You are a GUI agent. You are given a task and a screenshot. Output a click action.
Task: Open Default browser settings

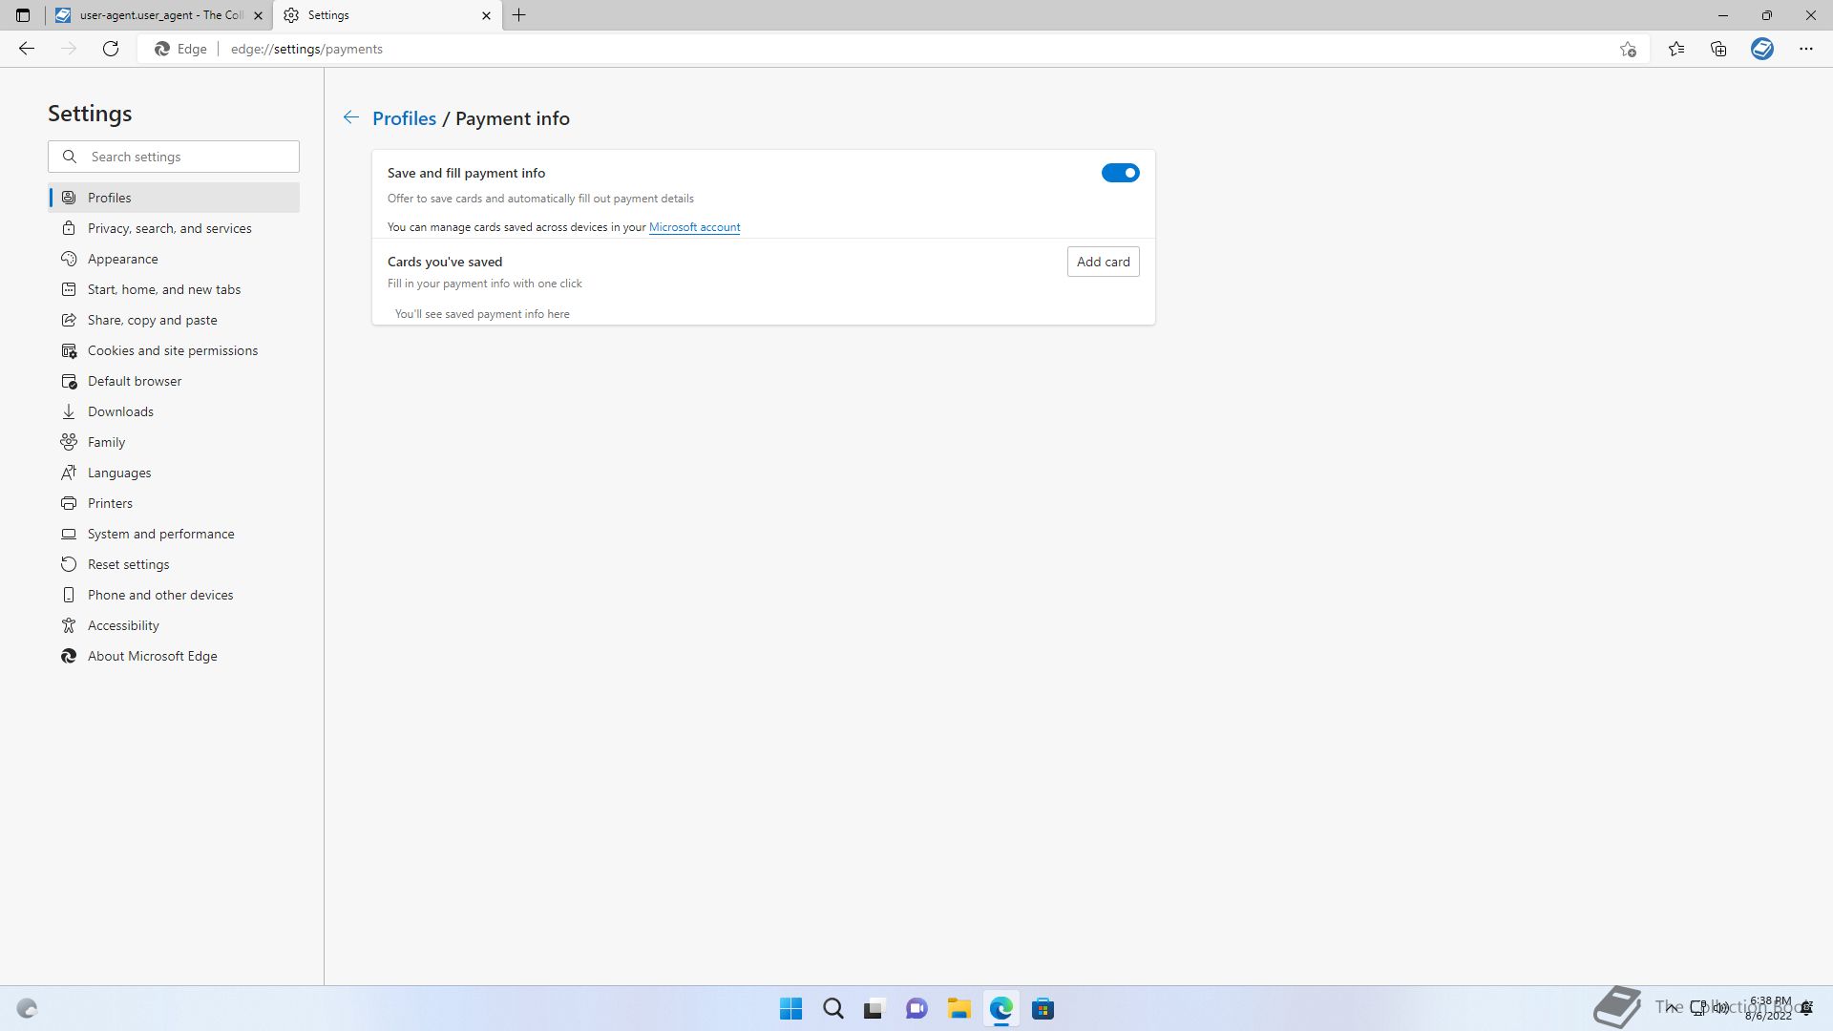[174, 381]
